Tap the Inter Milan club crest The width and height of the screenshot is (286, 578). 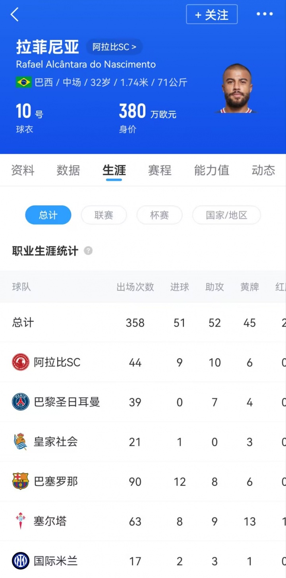coord(21,561)
